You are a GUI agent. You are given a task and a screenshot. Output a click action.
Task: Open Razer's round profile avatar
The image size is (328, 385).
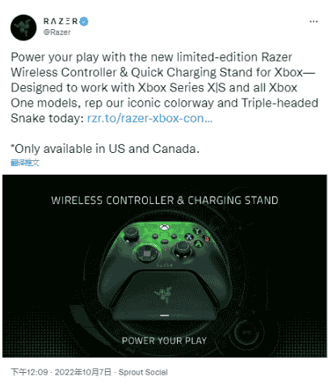click(23, 27)
